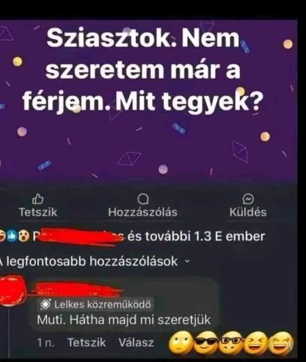Open the list of 1.3 E ember reactions
Viewport: 306px width, 362px height.
click(196, 236)
